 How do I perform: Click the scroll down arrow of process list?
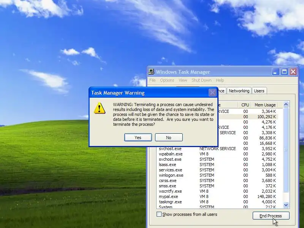click(x=286, y=205)
